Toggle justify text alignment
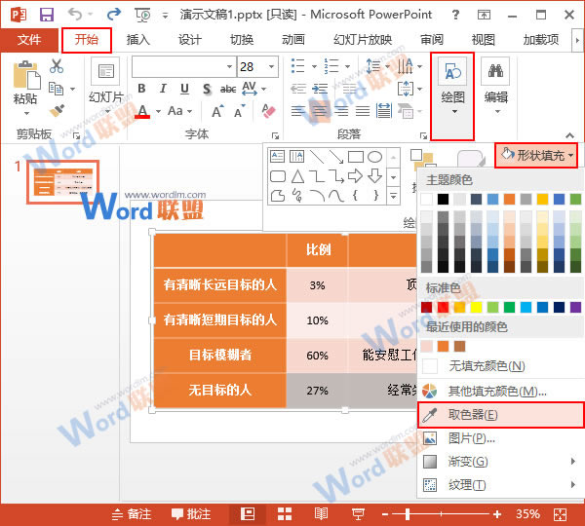Viewport: 585px width, 526px height. click(363, 111)
